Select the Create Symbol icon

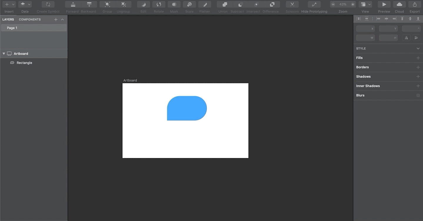point(48,4)
